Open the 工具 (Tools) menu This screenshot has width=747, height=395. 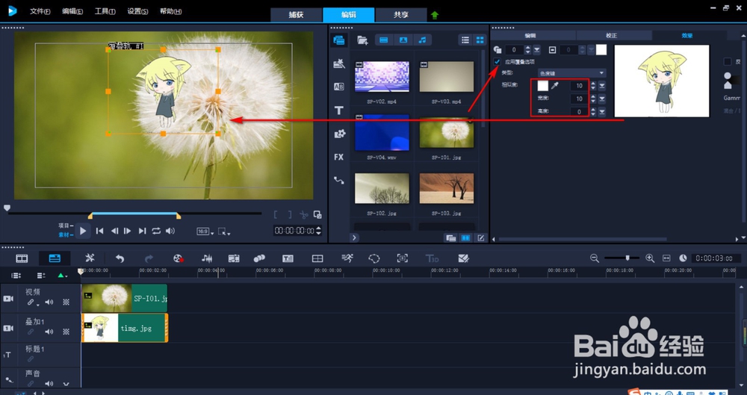105,11
